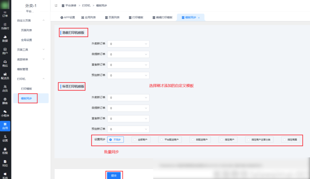Open the 设置 sidebar icon
The image size is (310, 179).
[x=5, y=138]
